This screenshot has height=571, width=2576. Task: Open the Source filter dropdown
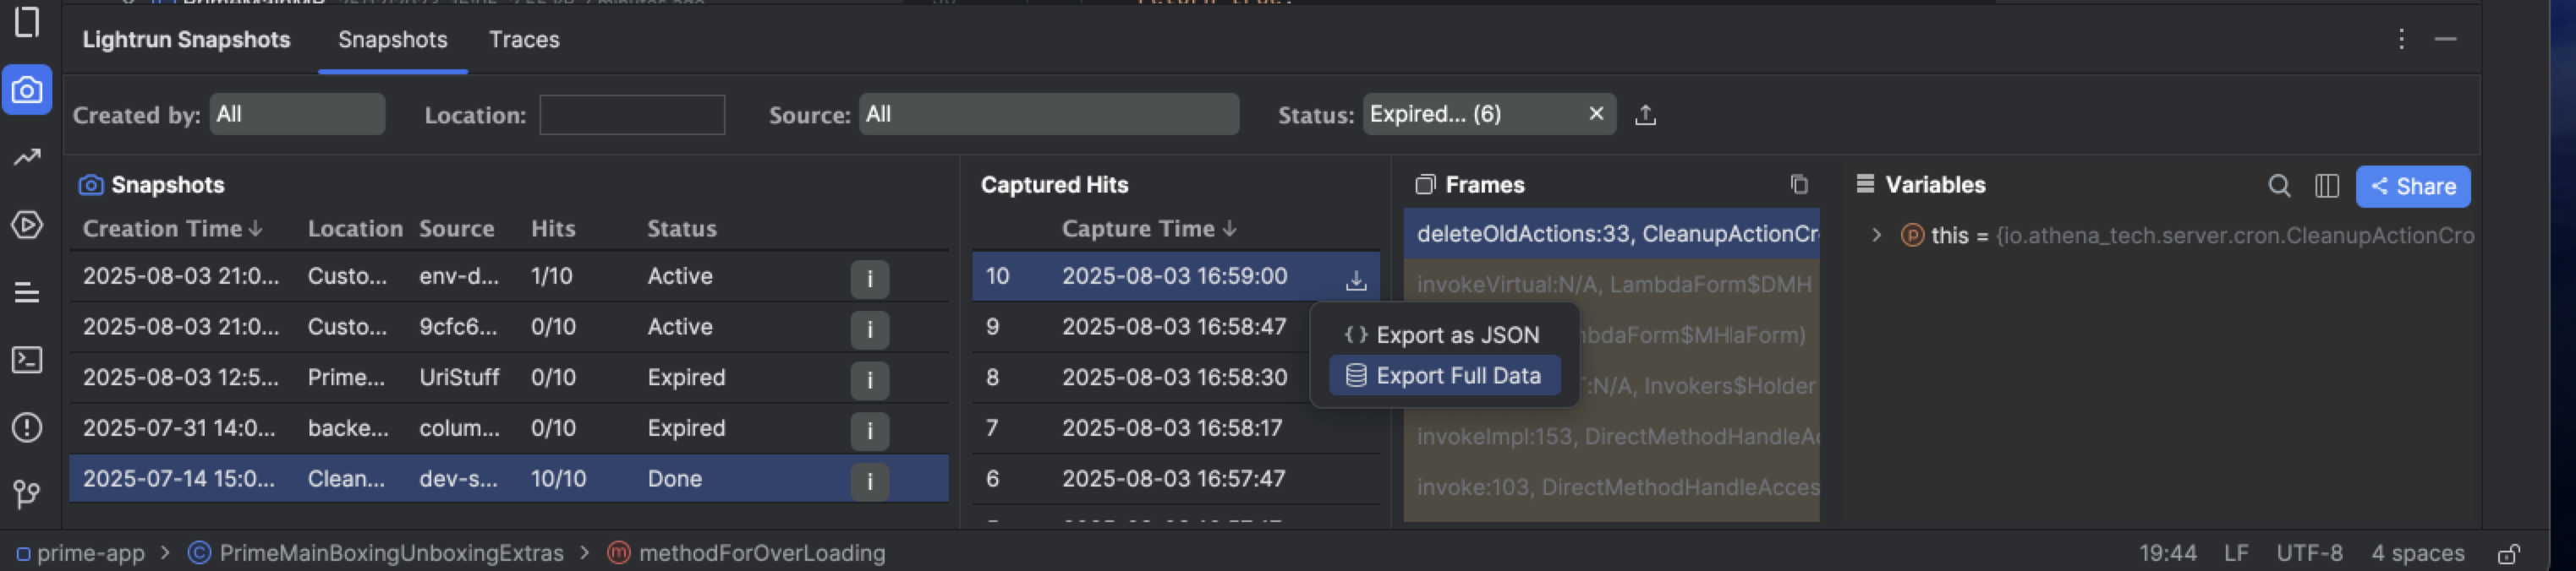pos(1048,115)
